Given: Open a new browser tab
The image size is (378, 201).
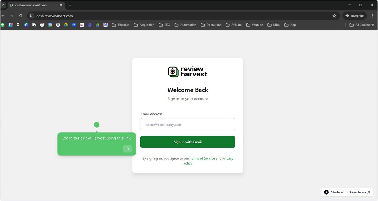Looking at the screenshot, I should coord(70,5).
